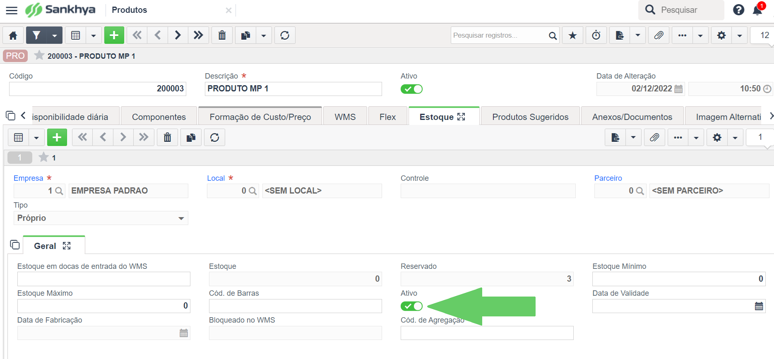Open notifications bell icon
Image resolution: width=774 pixels, height=359 pixels.
tap(757, 10)
